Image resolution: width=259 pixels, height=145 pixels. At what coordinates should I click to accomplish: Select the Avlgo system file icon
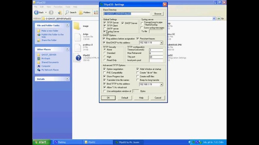click(77, 37)
